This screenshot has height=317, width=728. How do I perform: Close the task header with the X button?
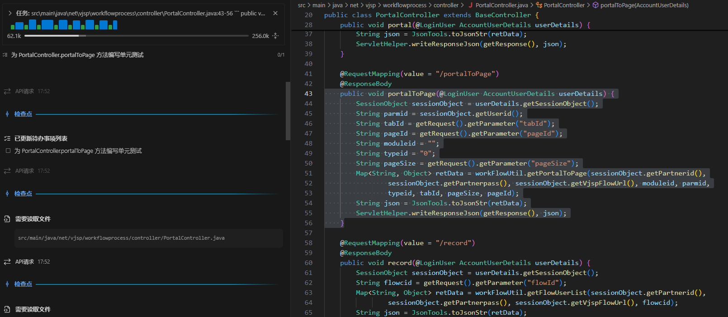point(275,14)
